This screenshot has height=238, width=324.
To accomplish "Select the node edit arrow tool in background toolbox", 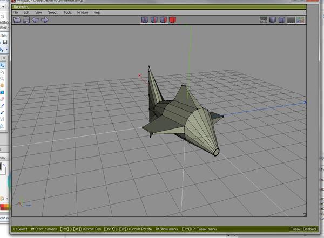I will 2,72.
